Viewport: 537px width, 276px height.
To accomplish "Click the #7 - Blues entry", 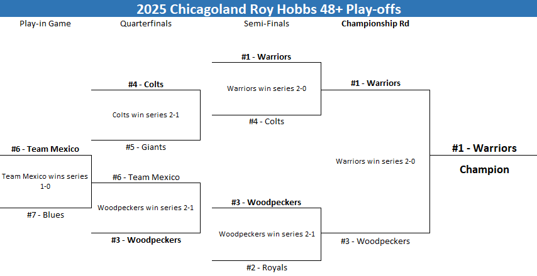I will pyautogui.click(x=45, y=215).
